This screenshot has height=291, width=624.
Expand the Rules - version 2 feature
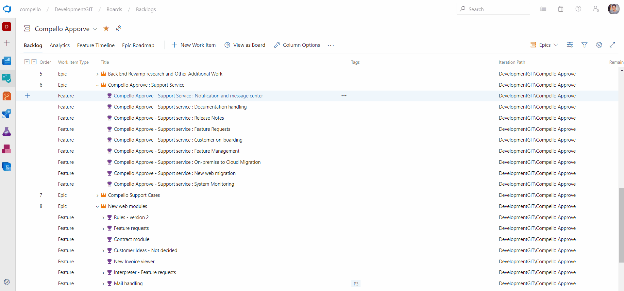pyautogui.click(x=103, y=218)
